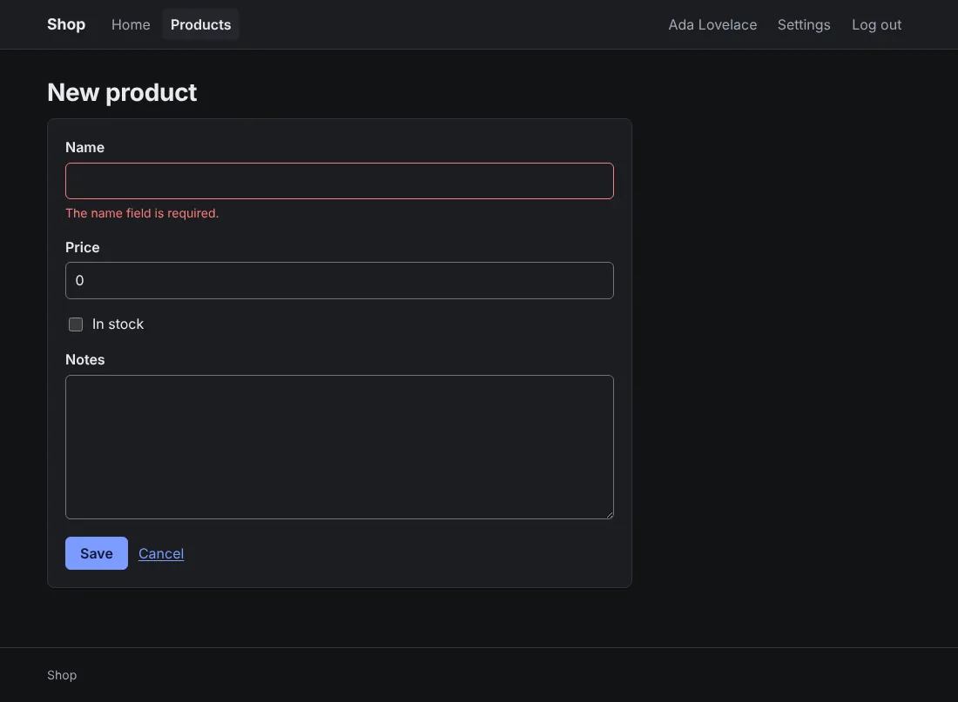Enable the In stock checkbox
The width and height of the screenshot is (958, 702).
click(76, 324)
